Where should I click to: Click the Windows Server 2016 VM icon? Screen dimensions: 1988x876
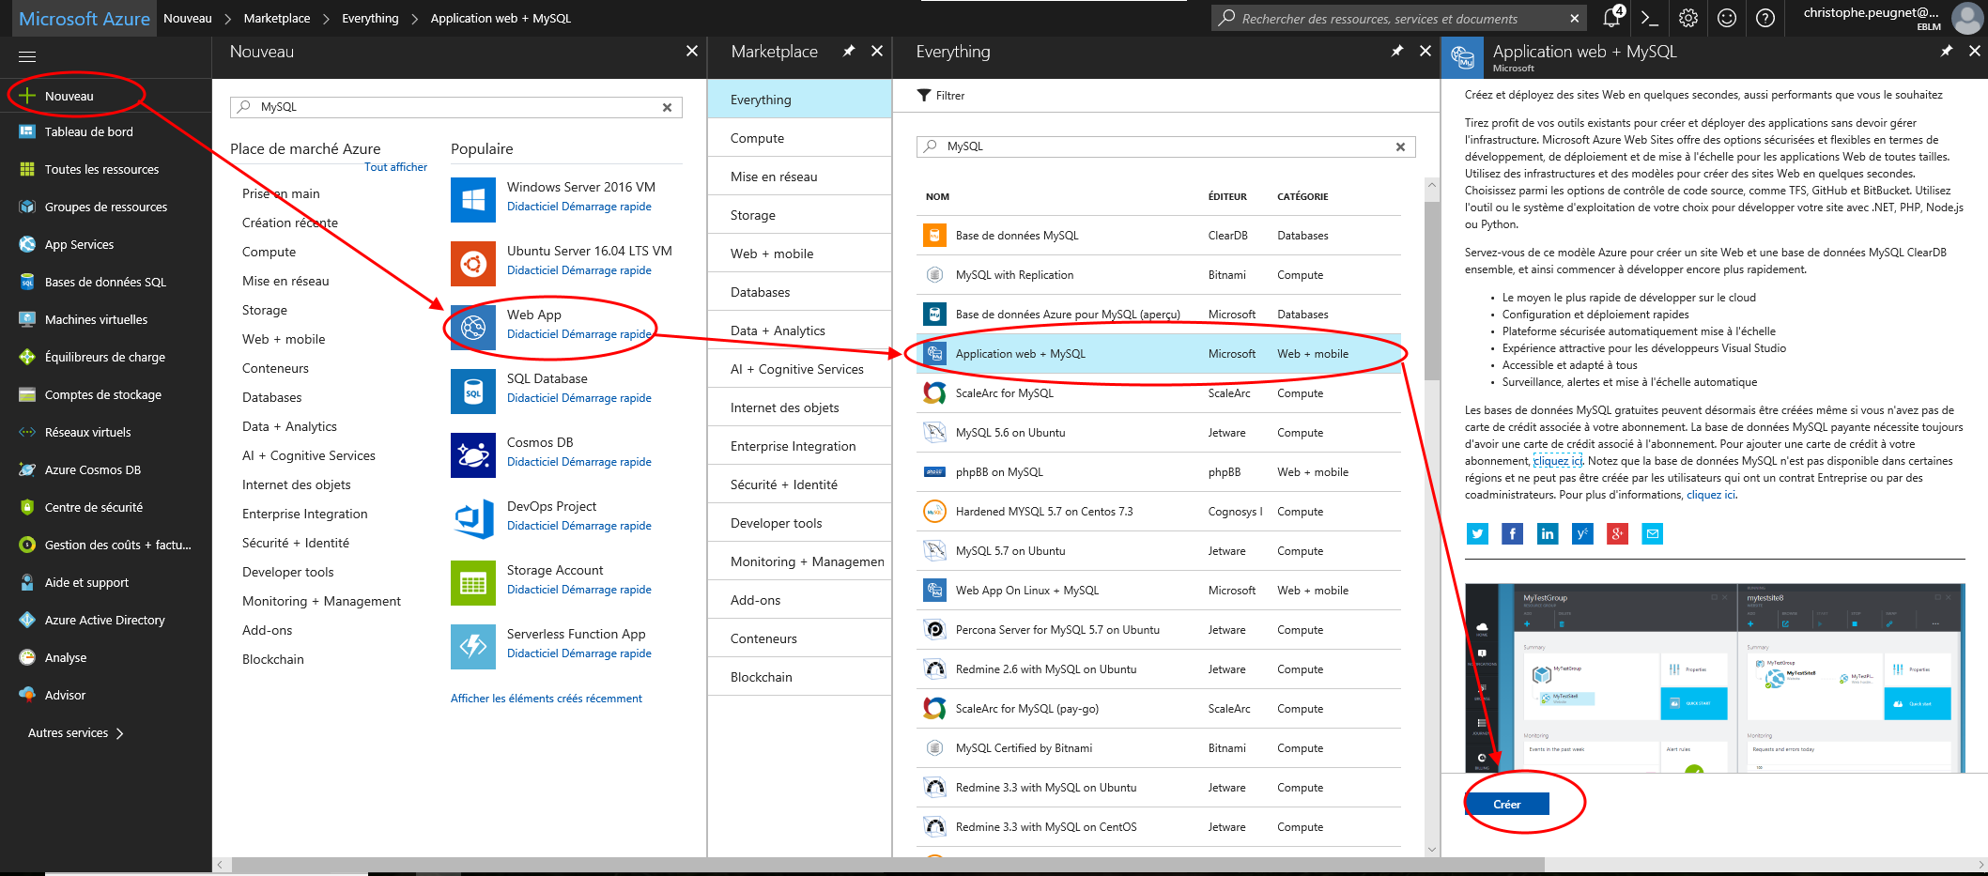point(473,200)
